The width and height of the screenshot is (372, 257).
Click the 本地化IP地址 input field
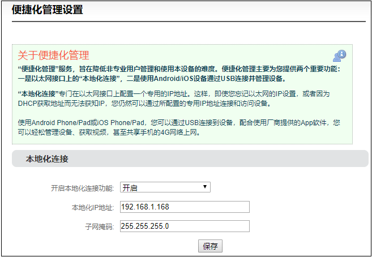(185, 207)
